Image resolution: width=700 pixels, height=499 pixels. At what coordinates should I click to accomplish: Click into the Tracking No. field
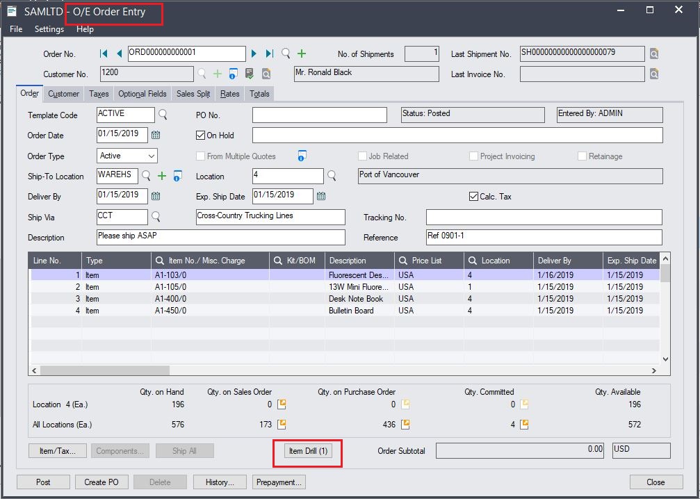click(544, 217)
